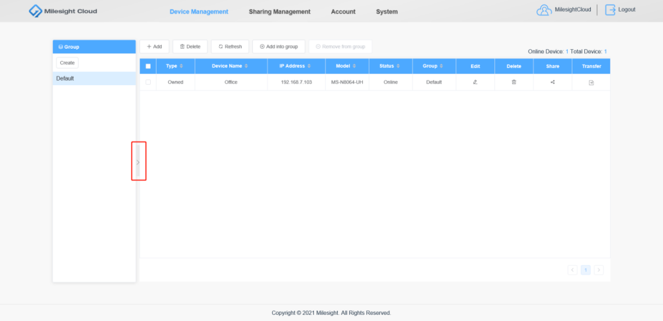Image resolution: width=663 pixels, height=321 pixels.
Task: Go to next page arrow in pagination
Action: 598,270
